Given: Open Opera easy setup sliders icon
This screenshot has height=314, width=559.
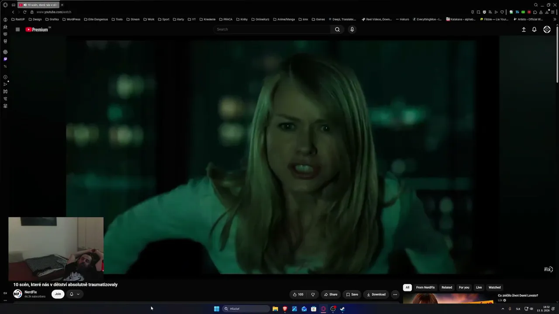Looking at the screenshot, I should coord(553,12).
